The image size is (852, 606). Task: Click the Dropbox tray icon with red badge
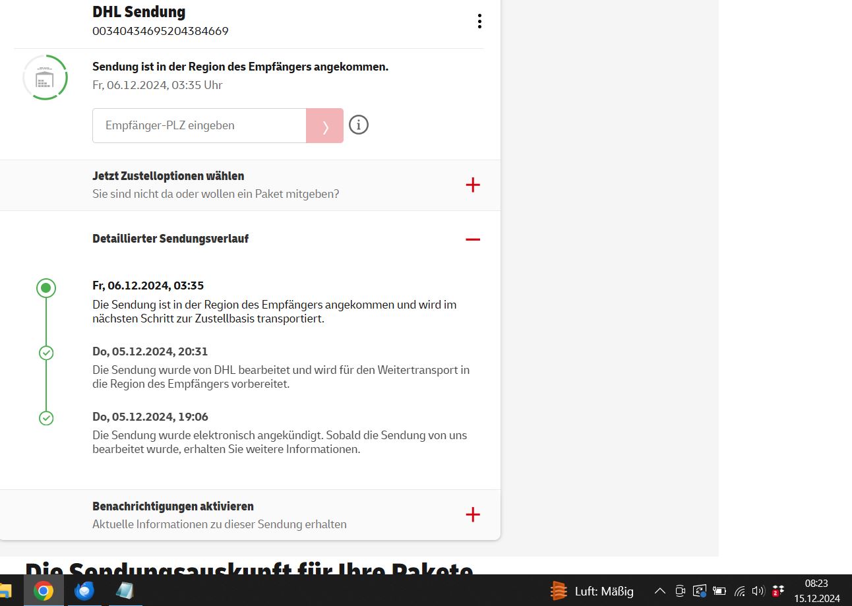[777, 591]
